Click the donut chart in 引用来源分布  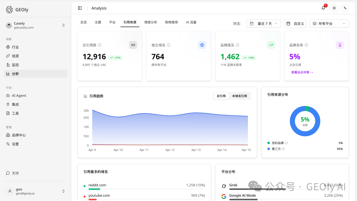click(x=305, y=121)
